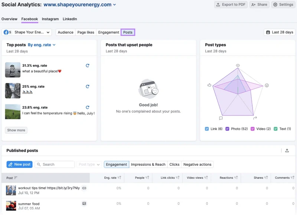
Task: Select the Facebook tab
Action: [x=30, y=19]
